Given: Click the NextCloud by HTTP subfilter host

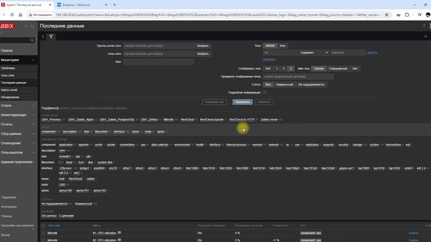Looking at the screenshot, I should click(242, 120).
